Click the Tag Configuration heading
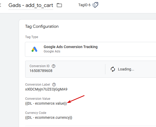The width and height of the screenshot is (156, 127). pyautogui.click(x=42, y=26)
